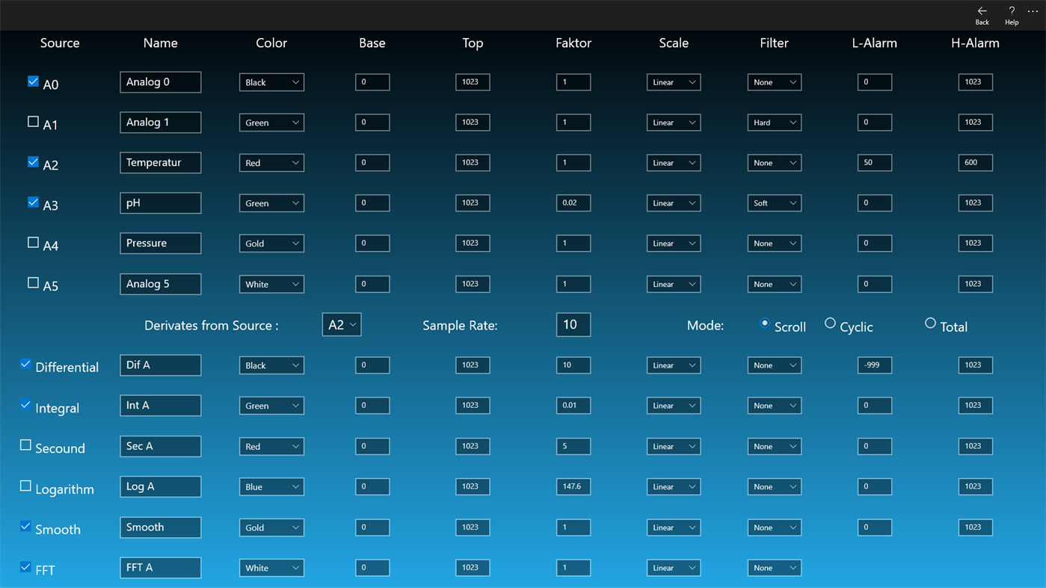Click the A0 Base field showing 0
The image size is (1046, 588).
click(x=372, y=82)
